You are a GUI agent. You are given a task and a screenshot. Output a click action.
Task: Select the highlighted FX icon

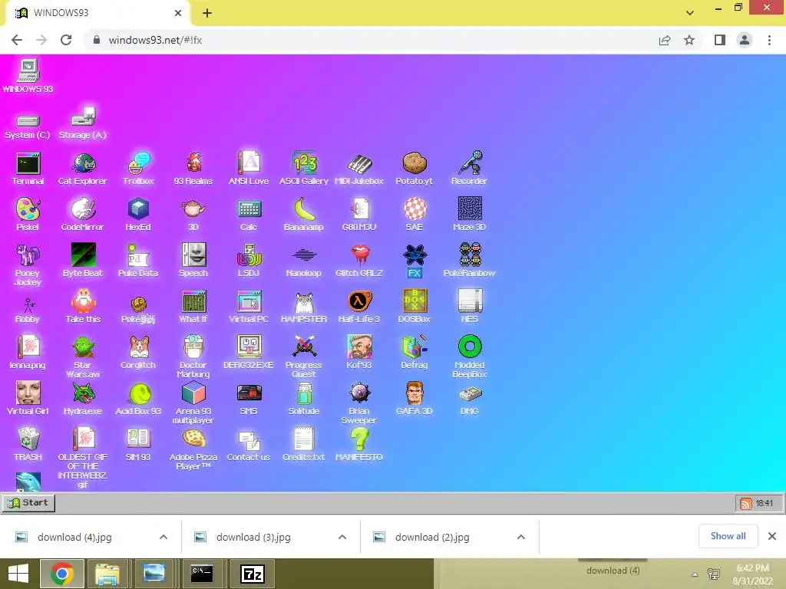414,261
